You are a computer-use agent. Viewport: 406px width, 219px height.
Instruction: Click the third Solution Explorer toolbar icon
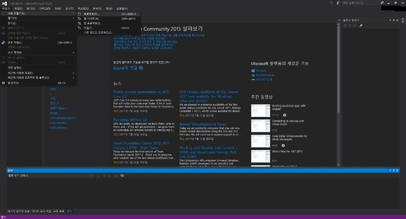pyautogui.click(x=355, y=25)
